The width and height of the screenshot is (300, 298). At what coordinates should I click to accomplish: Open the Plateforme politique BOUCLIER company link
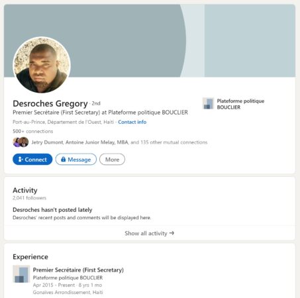[x=240, y=104]
